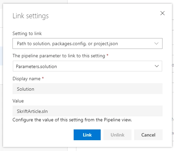Dismiss the dialog with Cancel

(x=148, y=135)
